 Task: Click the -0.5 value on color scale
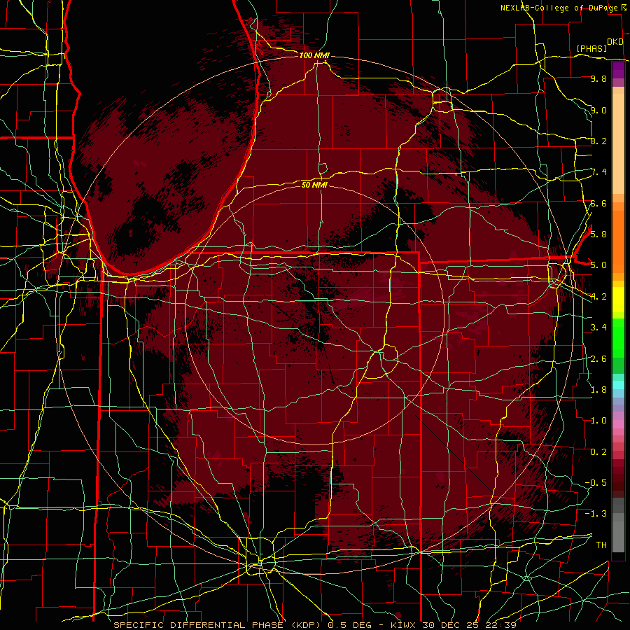(x=596, y=482)
